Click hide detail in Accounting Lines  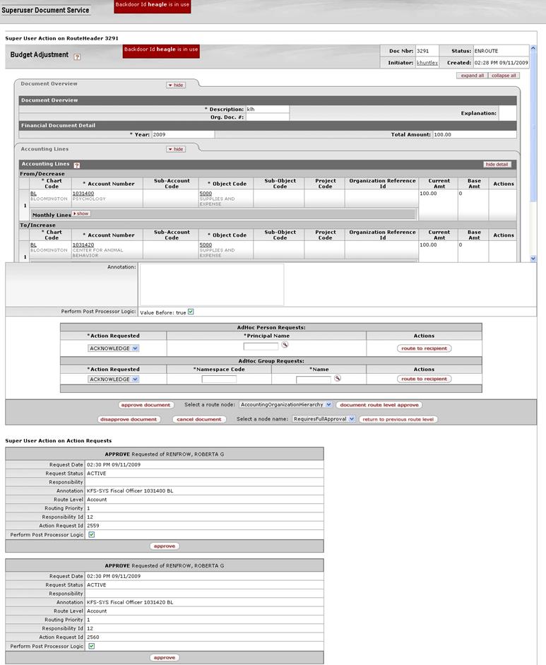(x=497, y=165)
